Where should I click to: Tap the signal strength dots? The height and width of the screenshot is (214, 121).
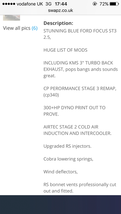click(x=9, y=4)
